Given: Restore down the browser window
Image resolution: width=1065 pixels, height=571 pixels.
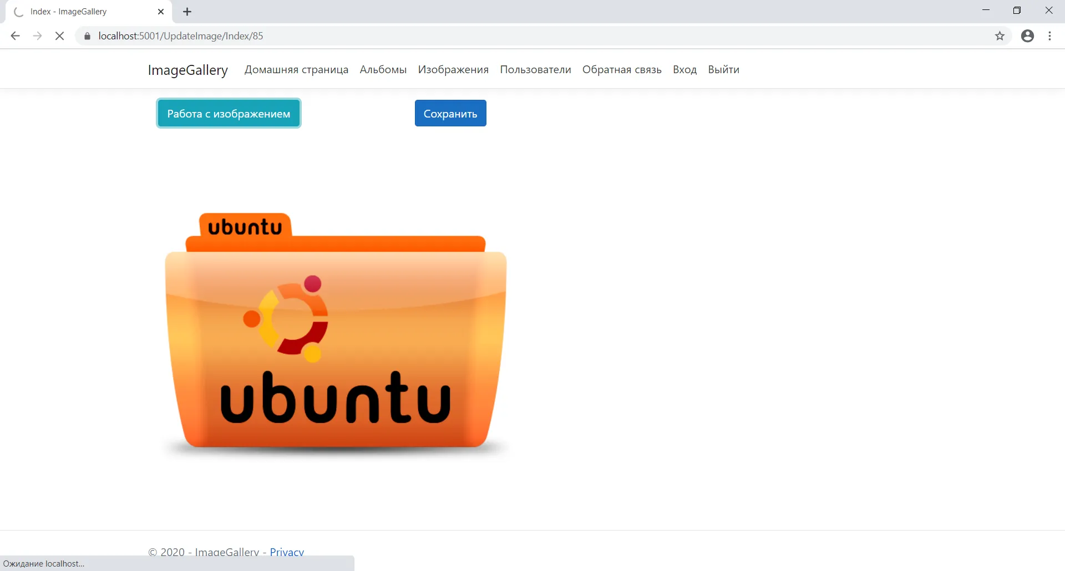Looking at the screenshot, I should (1017, 11).
